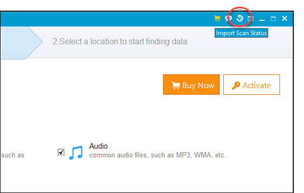304x193 pixels.
Task: Select the Audio label text
Action: coord(98,146)
